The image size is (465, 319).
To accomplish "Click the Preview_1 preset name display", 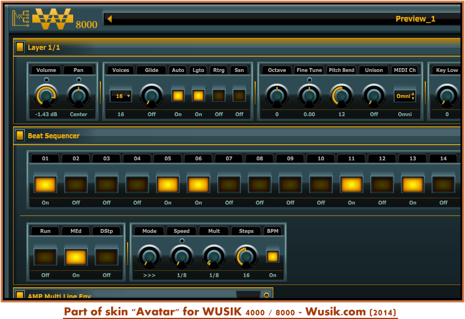I will pyautogui.click(x=284, y=19).
